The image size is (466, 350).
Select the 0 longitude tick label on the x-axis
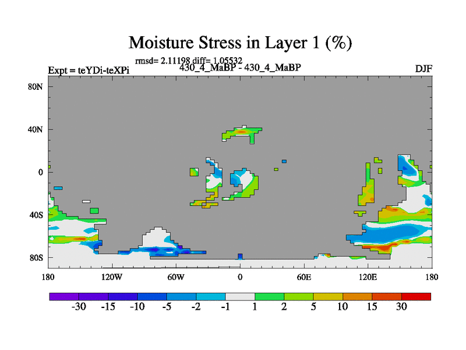coord(240,276)
